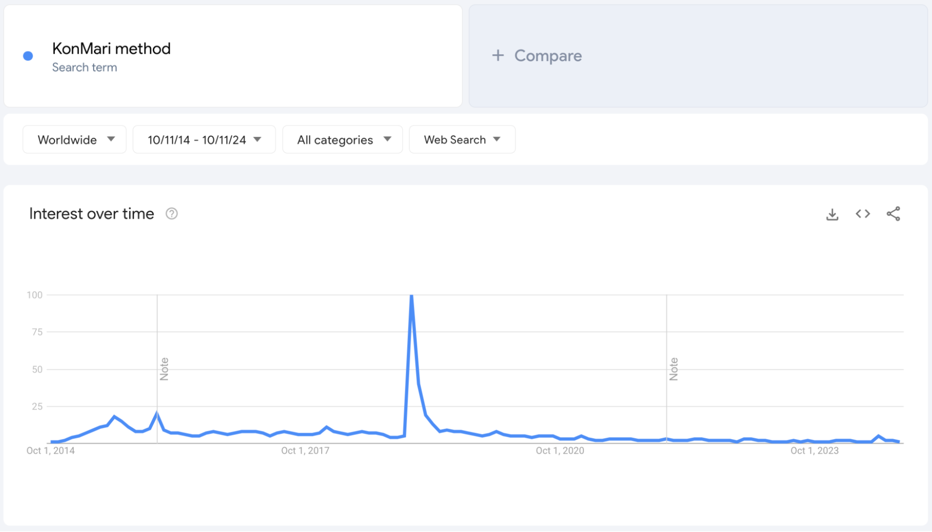Click the plus icon in Compare box
Viewport: 932px width, 532px height.
[498, 56]
